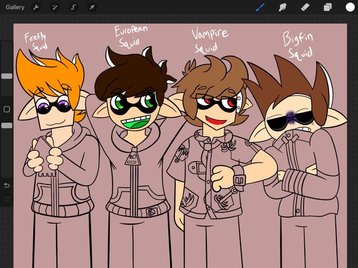
Task: Click the 'European Squid' handwritten label
Action: click(131, 36)
